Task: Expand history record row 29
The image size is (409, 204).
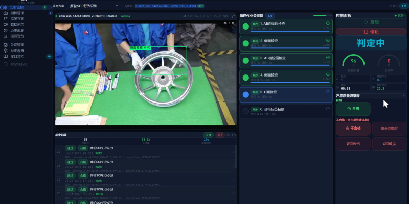Action: click(x=234, y=152)
